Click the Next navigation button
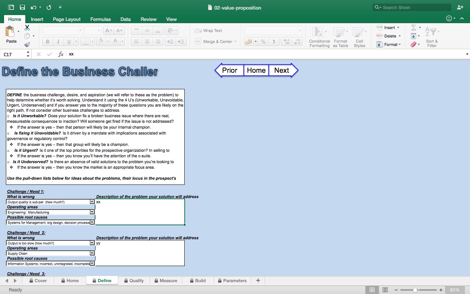 click(281, 70)
